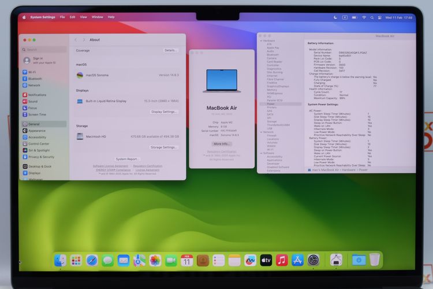Click the Storage Settings… button
This screenshot has width=433, height=289.
(164, 147)
